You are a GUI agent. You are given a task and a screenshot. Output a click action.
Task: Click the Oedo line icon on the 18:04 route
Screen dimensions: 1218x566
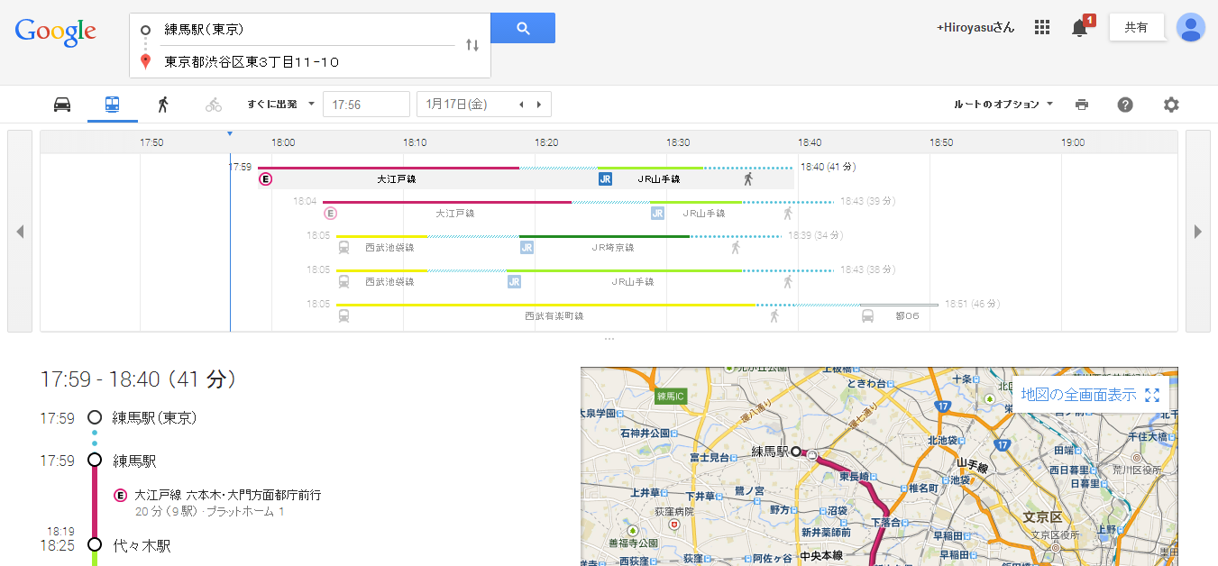click(x=330, y=214)
